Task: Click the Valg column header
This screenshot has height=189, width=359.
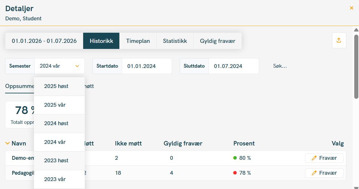Action: (x=338, y=143)
